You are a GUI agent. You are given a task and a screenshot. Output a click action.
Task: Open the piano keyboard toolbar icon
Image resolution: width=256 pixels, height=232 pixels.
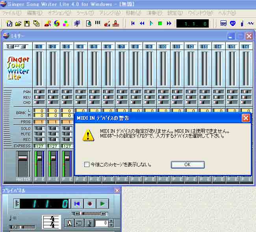[x=98, y=24]
